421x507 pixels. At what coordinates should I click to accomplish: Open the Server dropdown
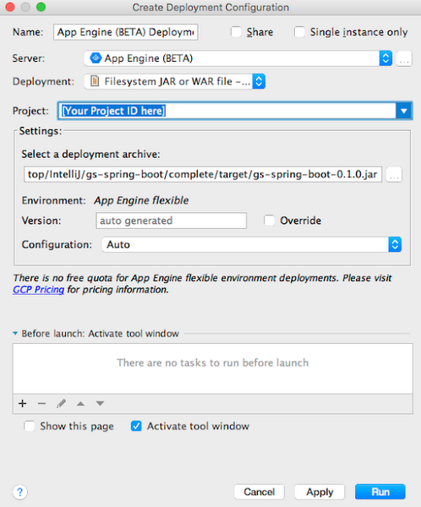pos(238,58)
